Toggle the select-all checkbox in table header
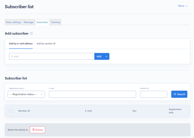The image size is (194, 138). point(11,111)
